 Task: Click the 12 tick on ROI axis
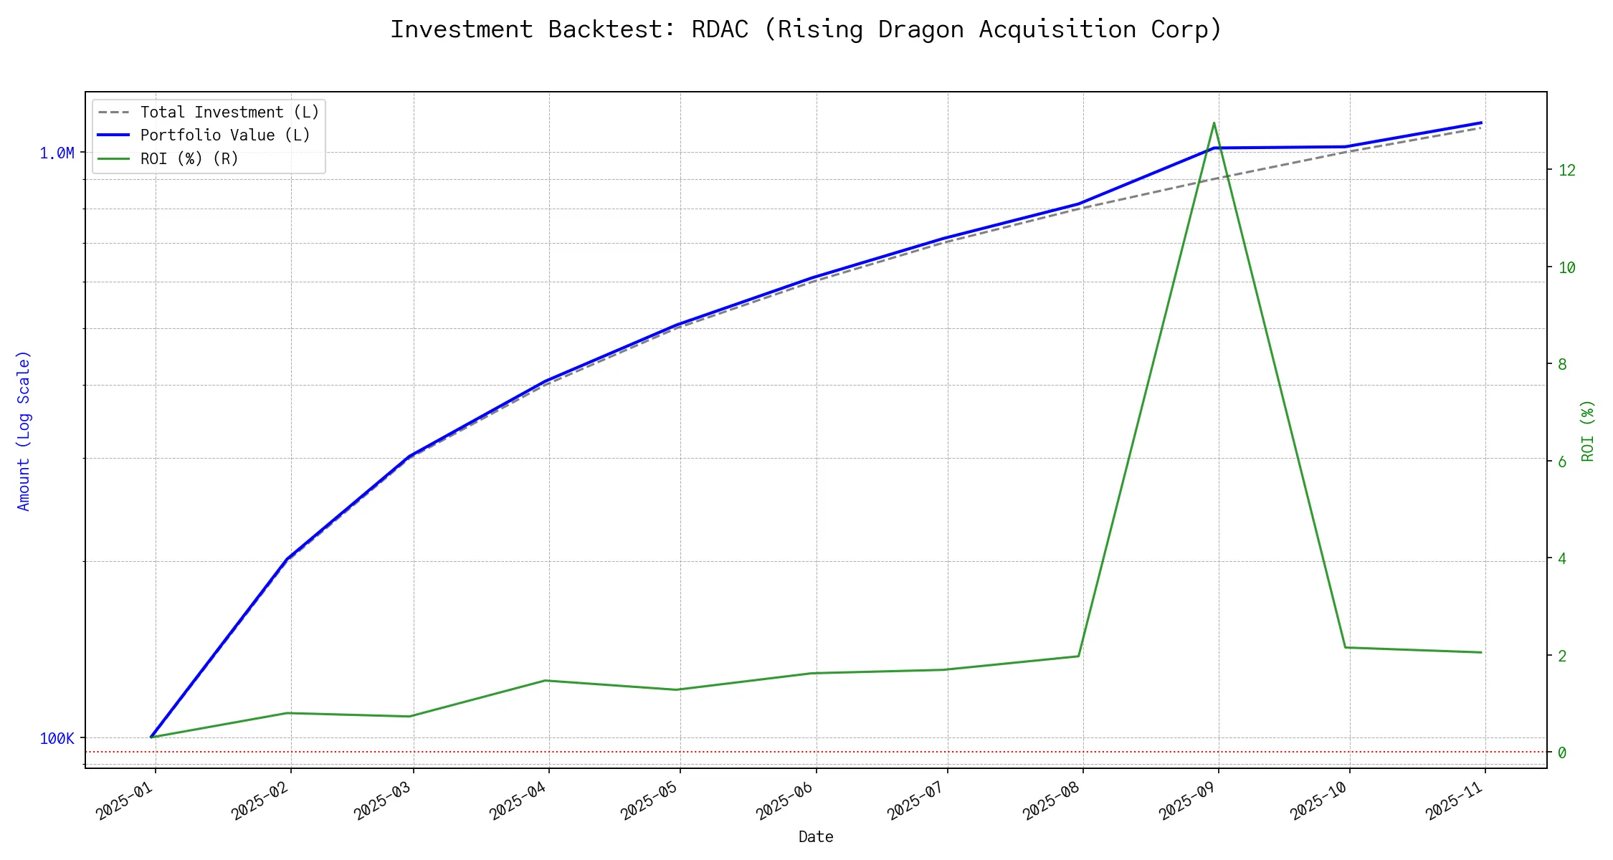pyautogui.click(x=1566, y=171)
